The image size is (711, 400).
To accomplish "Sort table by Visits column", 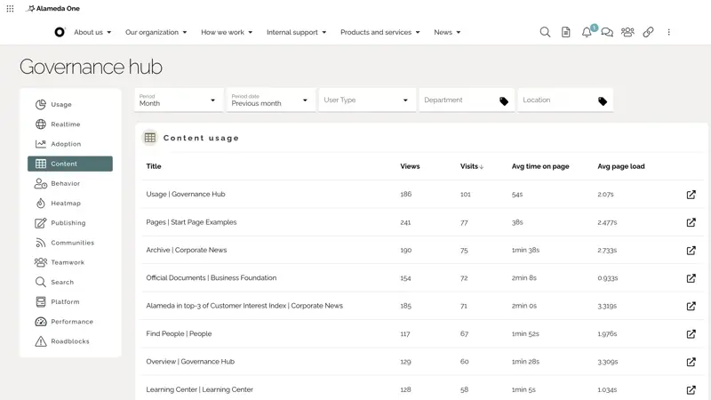I will (x=472, y=166).
